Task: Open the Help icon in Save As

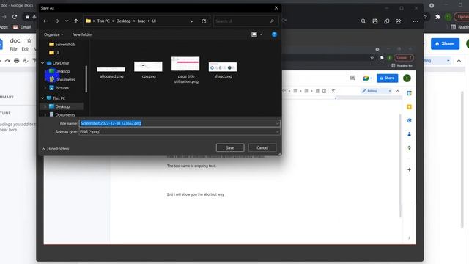Action: coord(274,34)
